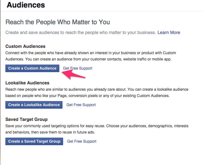The width and height of the screenshot is (203, 165).
Task: Click the gray Create and save audiences subtitle
Action: pos(81,32)
